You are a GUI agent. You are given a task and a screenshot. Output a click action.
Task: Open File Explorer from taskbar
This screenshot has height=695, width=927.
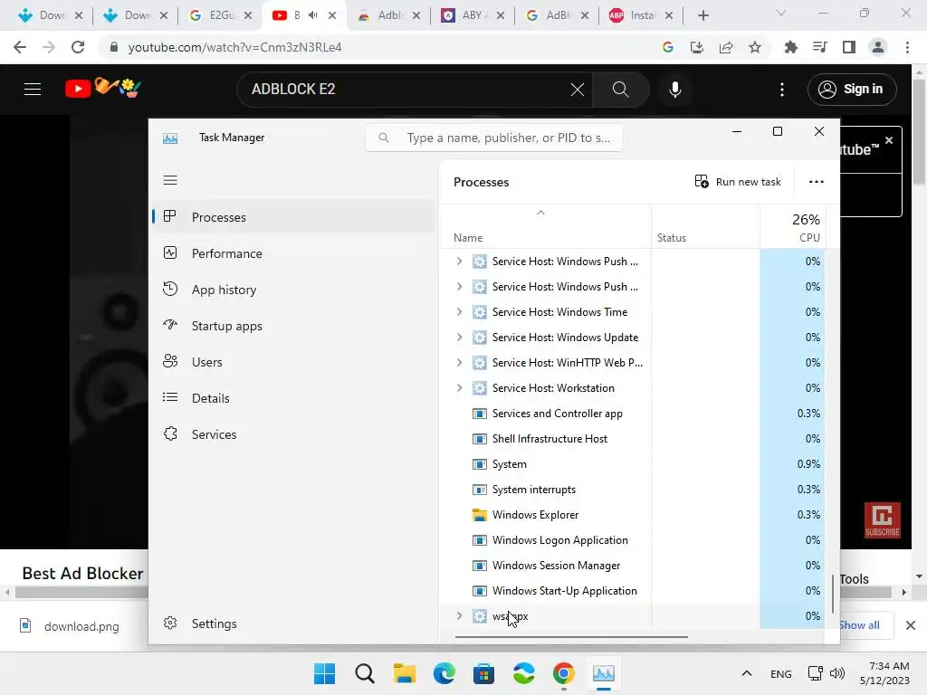(405, 673)
